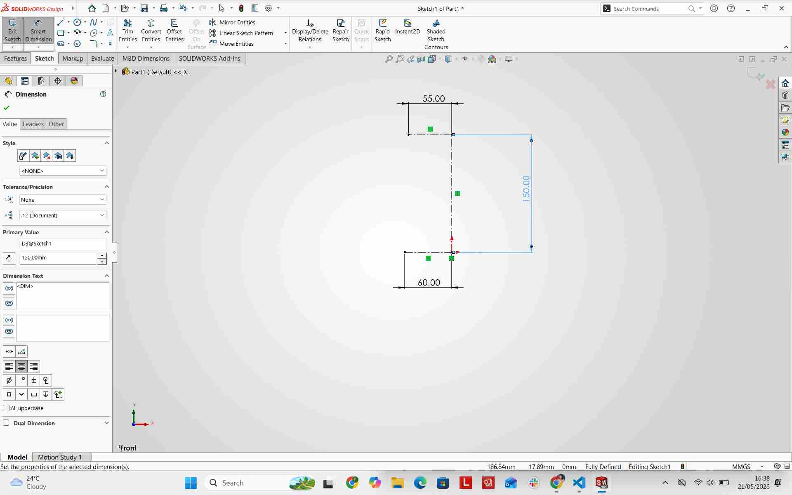Click the Save a Style icon
792x495 pixels.
pyautogui.click(x=58, y=156)
